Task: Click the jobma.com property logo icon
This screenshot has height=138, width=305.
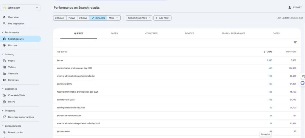Action: 4,8
